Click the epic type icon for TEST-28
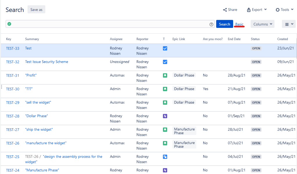This screenshot has height=174, width=297. [165, 116]
